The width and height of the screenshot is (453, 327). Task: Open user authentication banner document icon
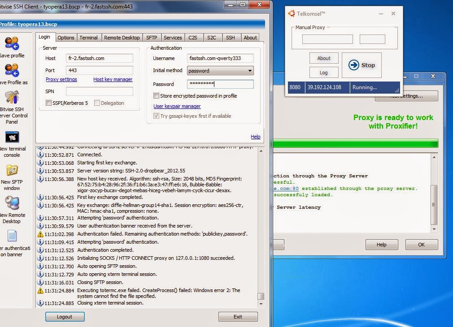pyautogui.click(x=12, y=236)
